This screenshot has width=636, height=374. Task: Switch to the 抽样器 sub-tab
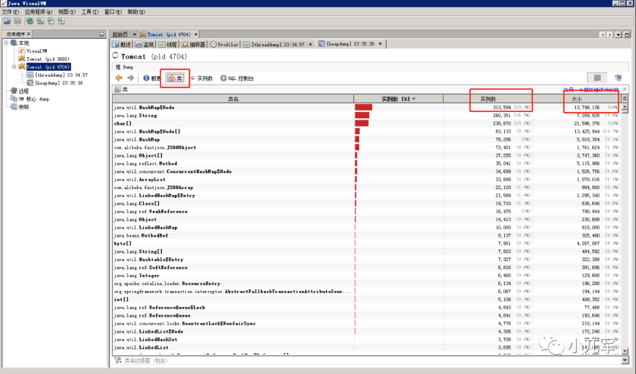pyautogui.click(x=194, y=44)
